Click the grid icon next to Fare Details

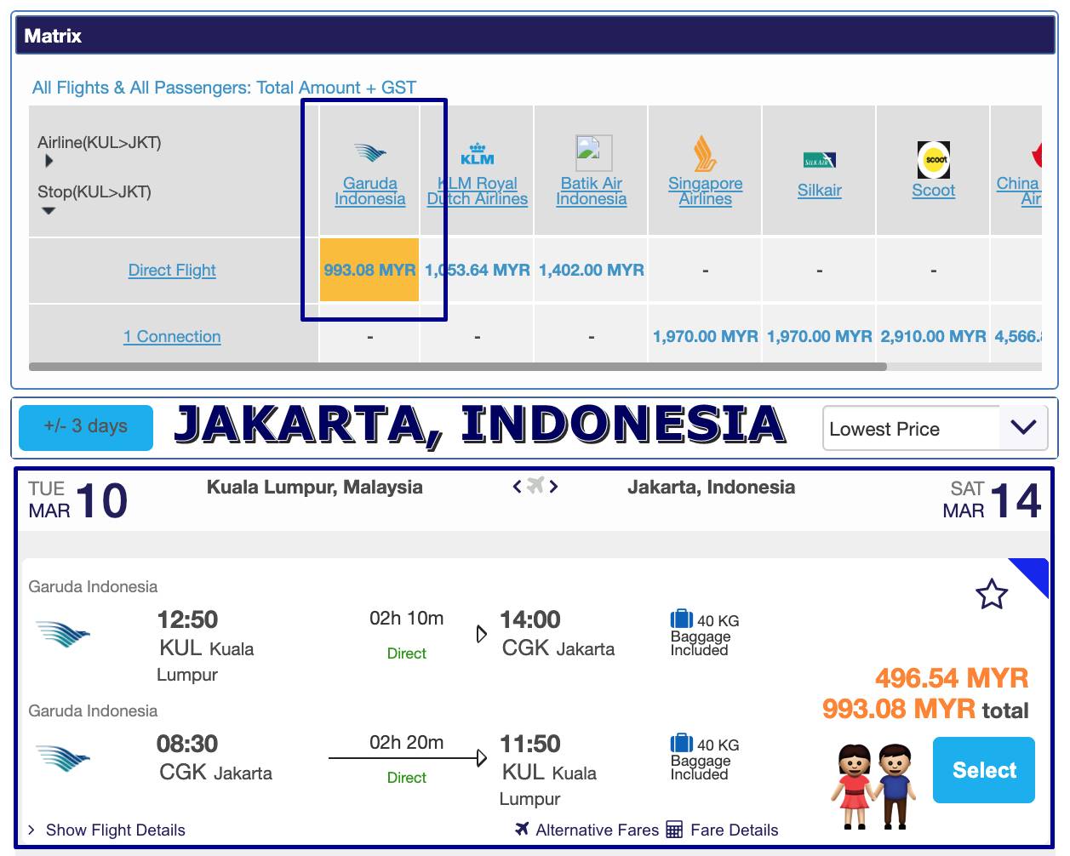pyautogui.click(x=674, y=830)
